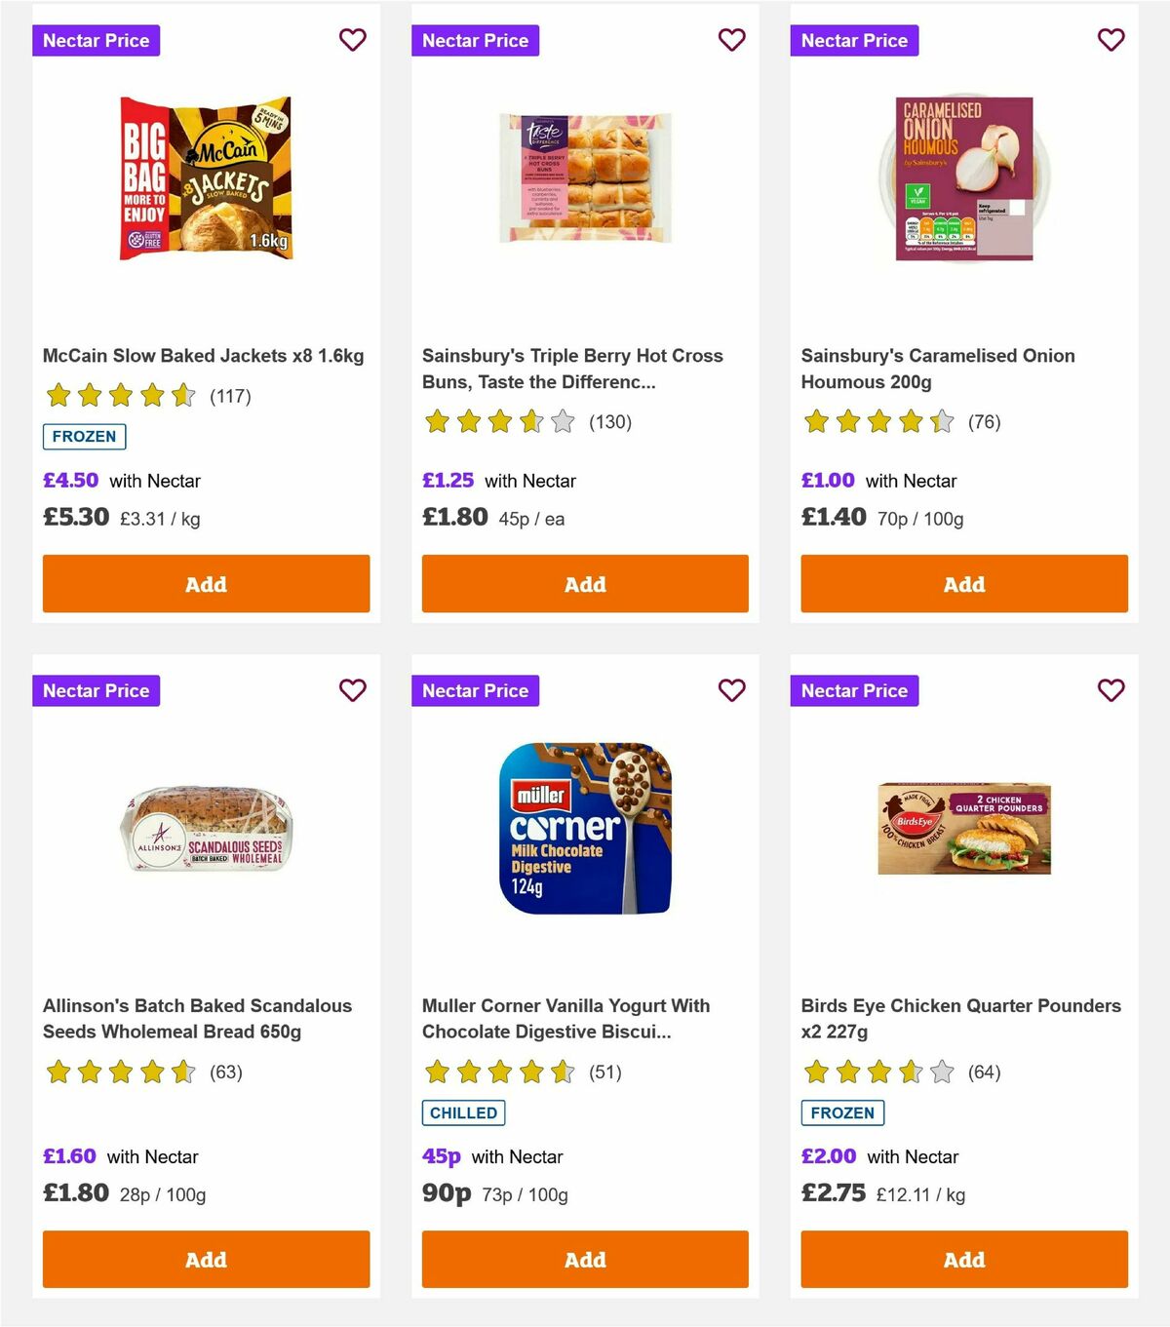
Task: Toggle favorite on Allinson's Scandalous Seeds bread
Action: pos(353,690)
